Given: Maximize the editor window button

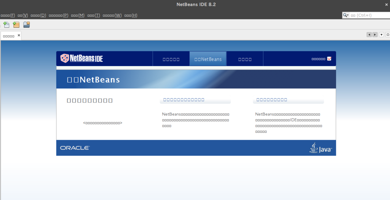Looking at the screenshot, I should click(387, 35).
